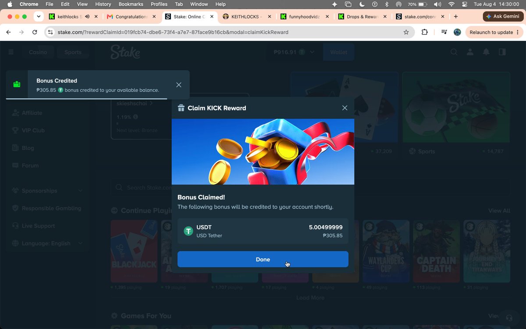The height and width of the screenshot is (329, 526).
Task: Open Chrome extensions puzzle icon
Action: pyautogui.click(x=424, y=32)
